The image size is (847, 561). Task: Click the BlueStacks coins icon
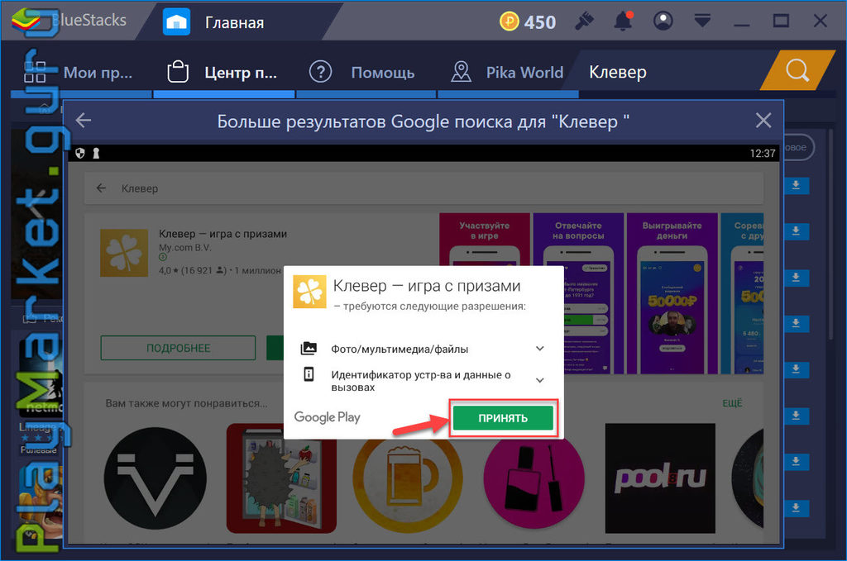click(x=509, y=21)
